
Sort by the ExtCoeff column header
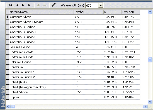pos(131,12)
